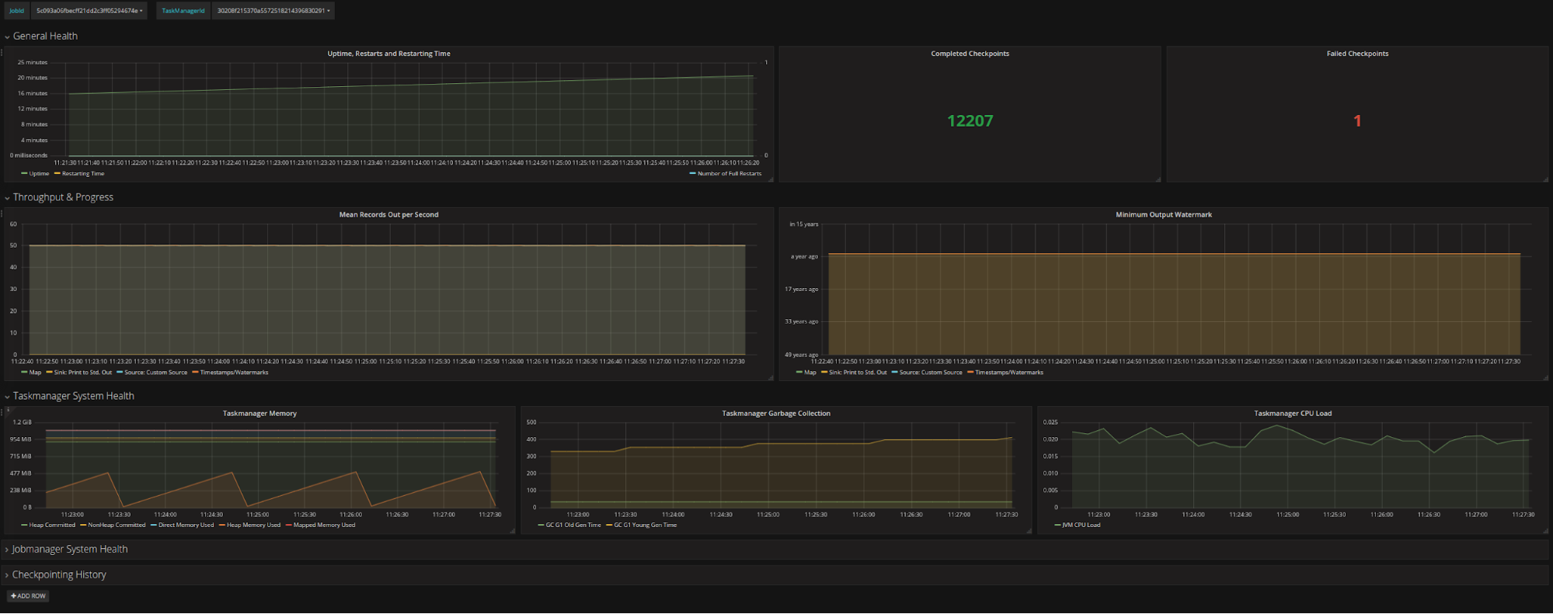
Task: Toggle Timestamps/Watermarks in Mean Records legend
Action: pos(234,373)
